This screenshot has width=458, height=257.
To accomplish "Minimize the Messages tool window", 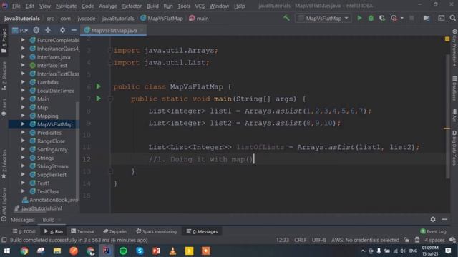I will [x=444, y=219].
